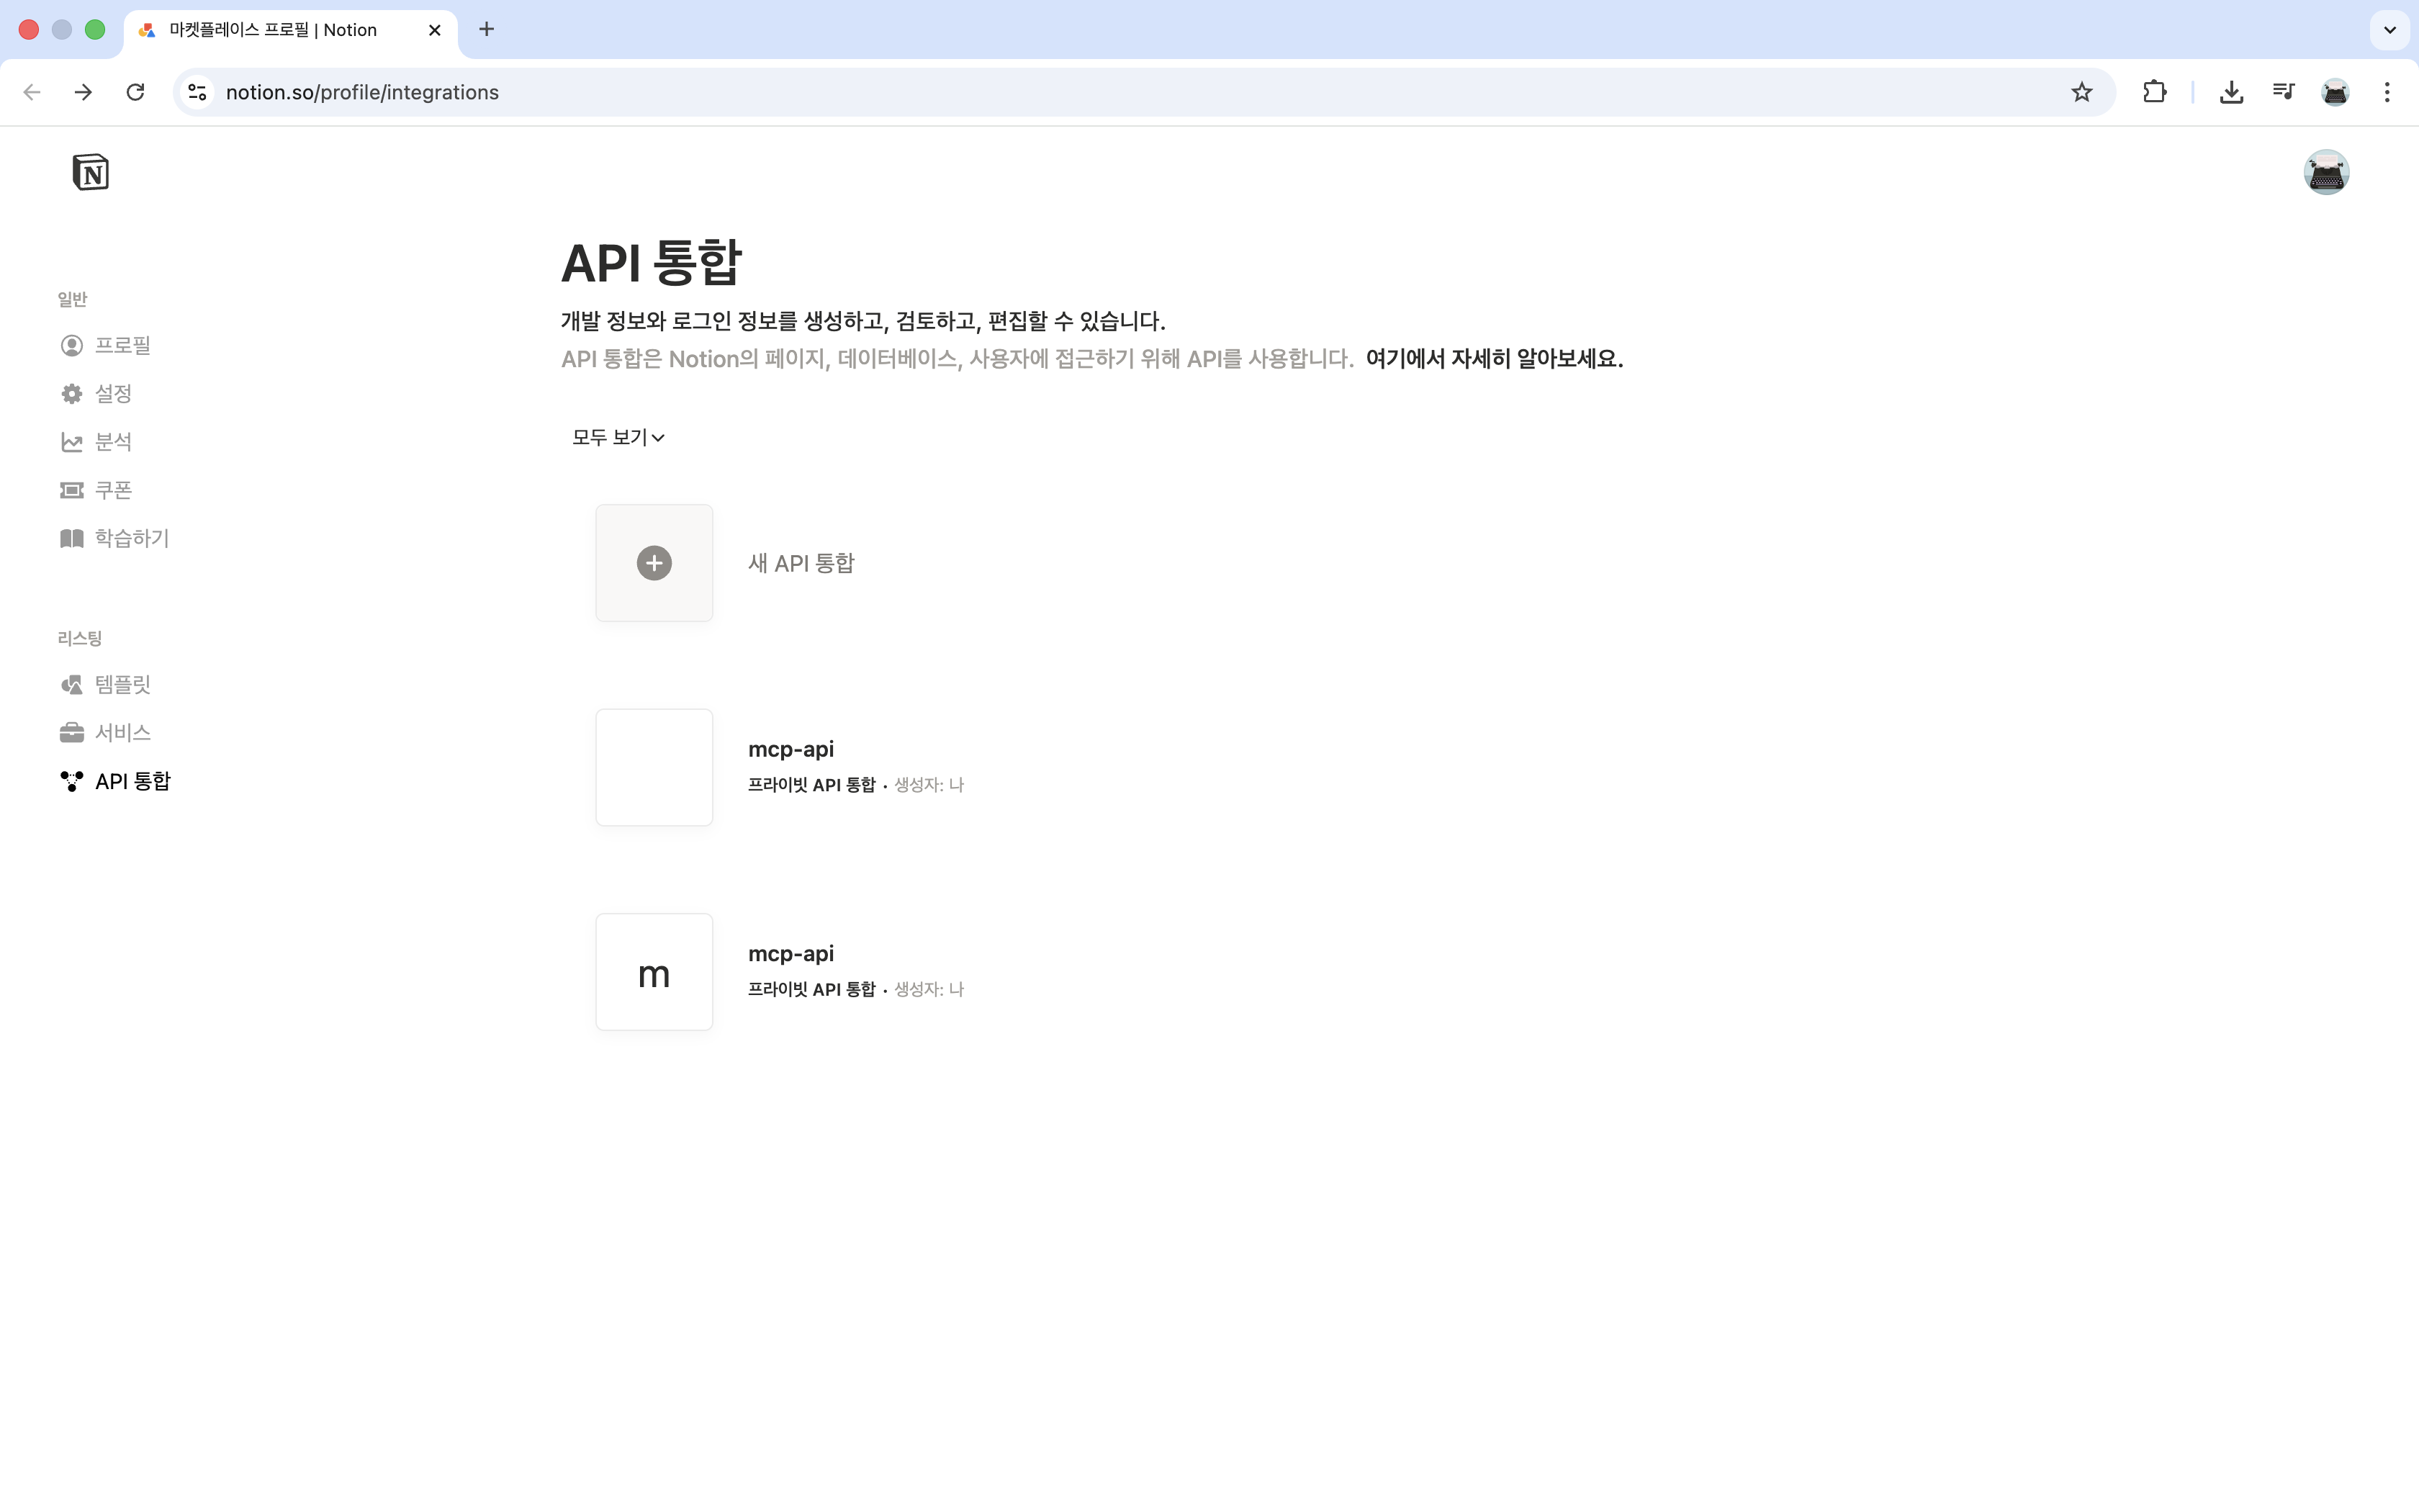The image size is (2419, 1512).
Task: Open the first mcp-api integration with blank icon
Action: pos(654,767)
